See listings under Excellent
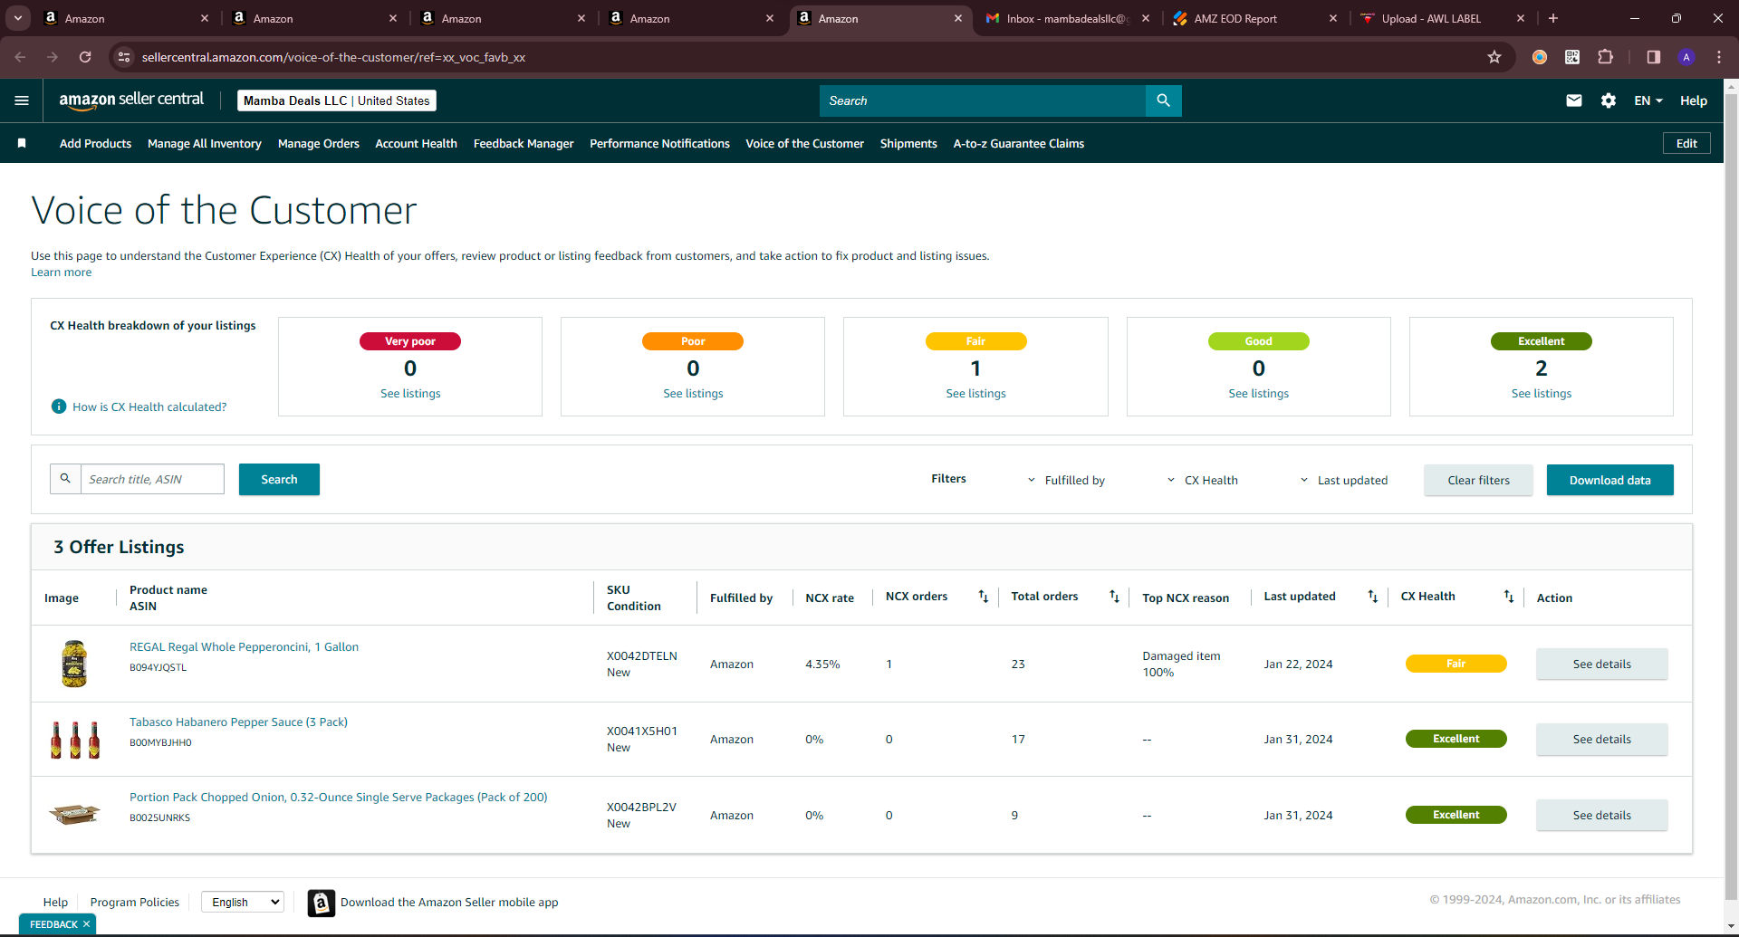The width and height of the screenshot is (1739, 937). click(1541, 394)
